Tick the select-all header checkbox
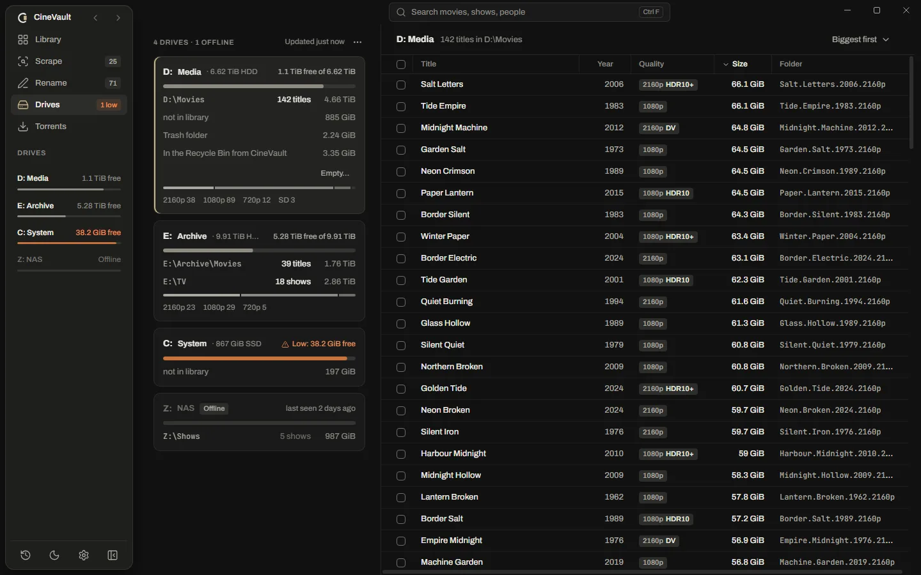Viewport: 921px width, 575px height. coord(401,65)
